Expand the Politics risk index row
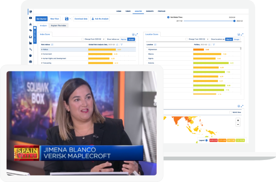This screenshot has width=276, height=182. [42, 49]
